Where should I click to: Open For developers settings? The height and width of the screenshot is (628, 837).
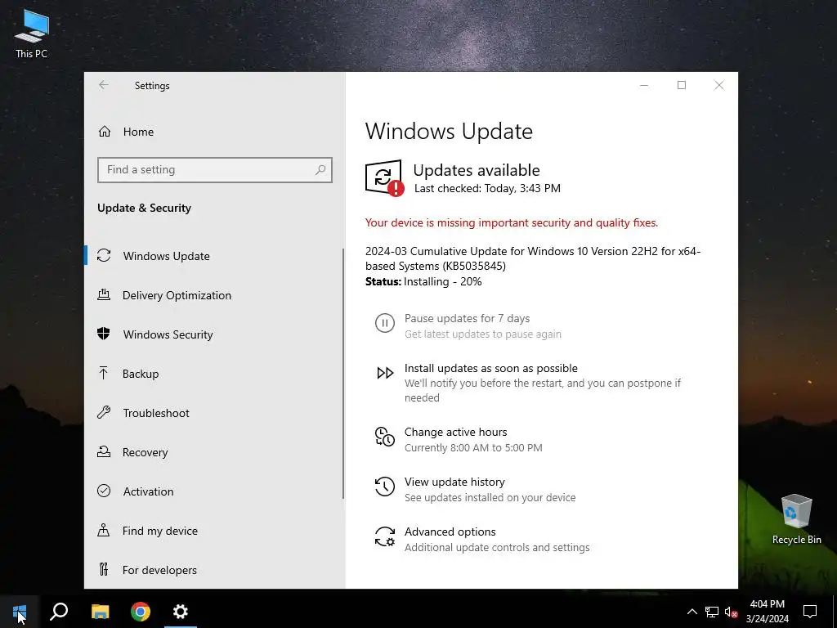(x=213, y=570)
